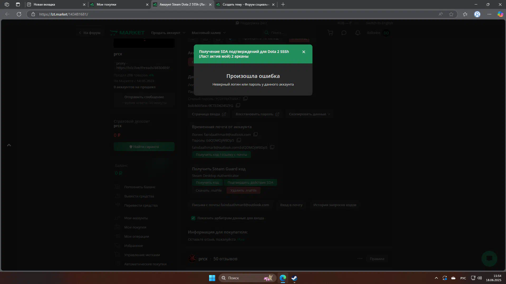This screenshot has width=506, height=284.
Task: Open Перевести средства in the sidebar
Action: tap(141, 205)
